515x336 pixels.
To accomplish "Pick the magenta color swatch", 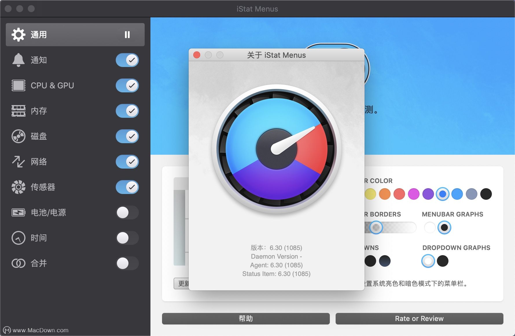I will (414, 194).
